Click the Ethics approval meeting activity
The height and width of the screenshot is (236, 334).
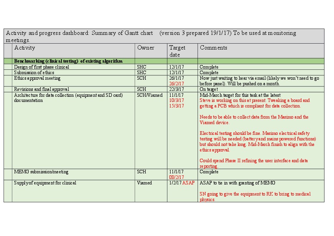tap(37, 79)
